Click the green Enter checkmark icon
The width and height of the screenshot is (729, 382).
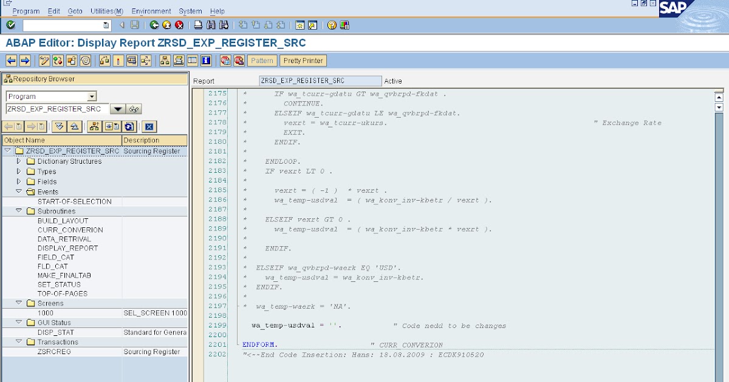point(11,25)
